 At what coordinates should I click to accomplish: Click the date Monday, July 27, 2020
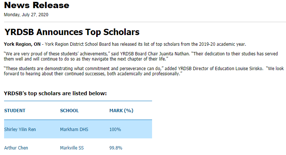click(x=26, y=15)
